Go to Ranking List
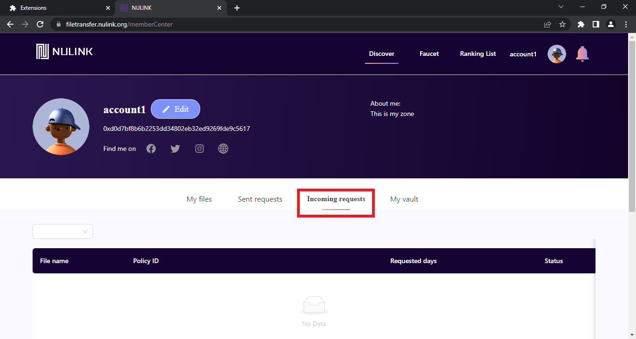Image resolution: width=636 pixels, height=339 pixels. (x=478, y=54)
